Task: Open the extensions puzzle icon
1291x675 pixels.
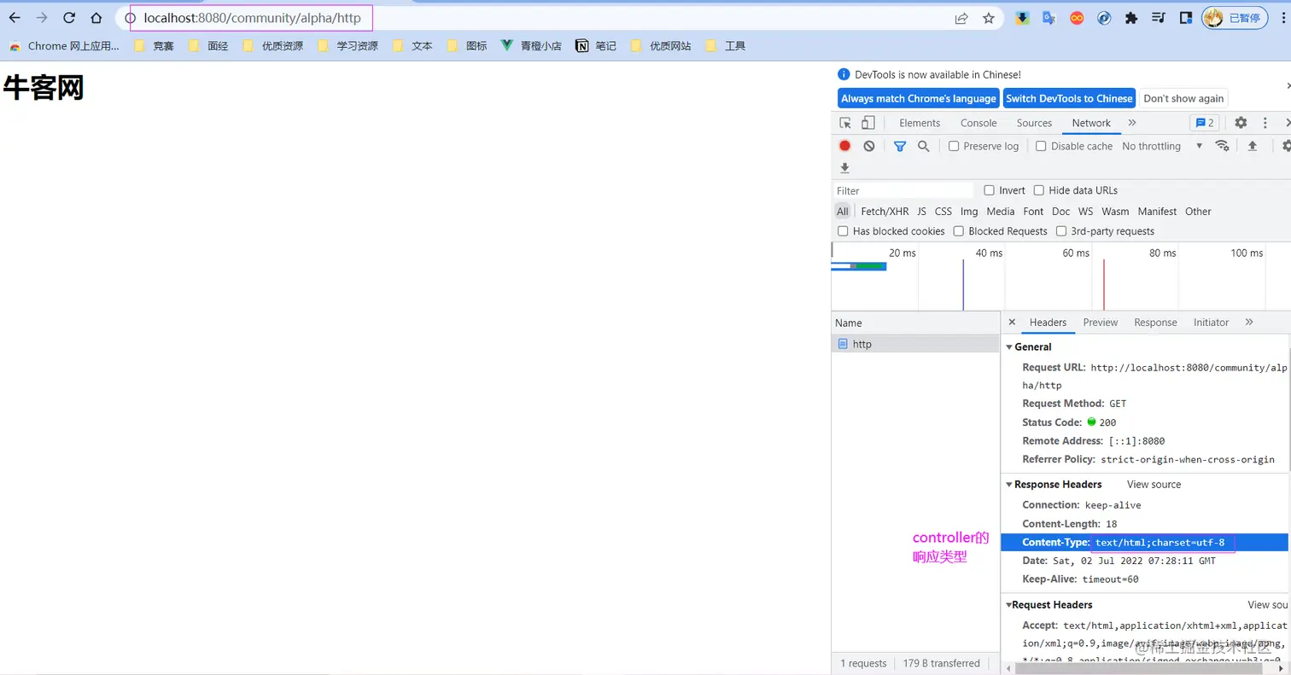Action: coord(1131,18)
